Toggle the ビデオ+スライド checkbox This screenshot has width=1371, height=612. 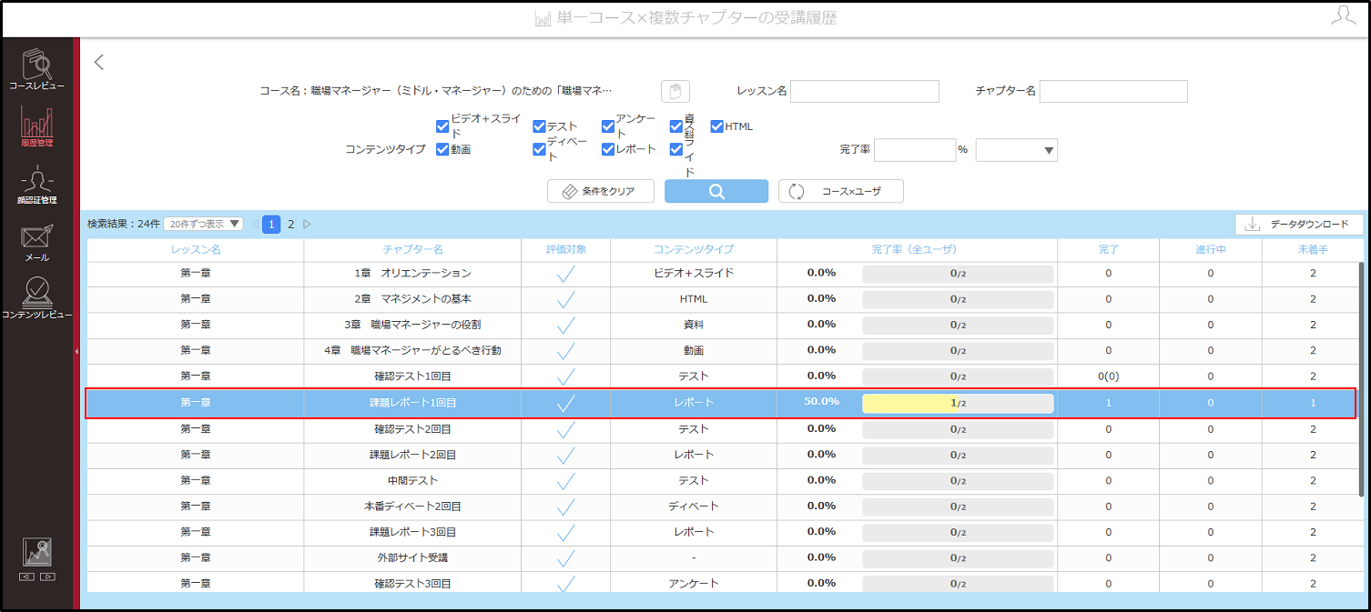coord(442,126)
